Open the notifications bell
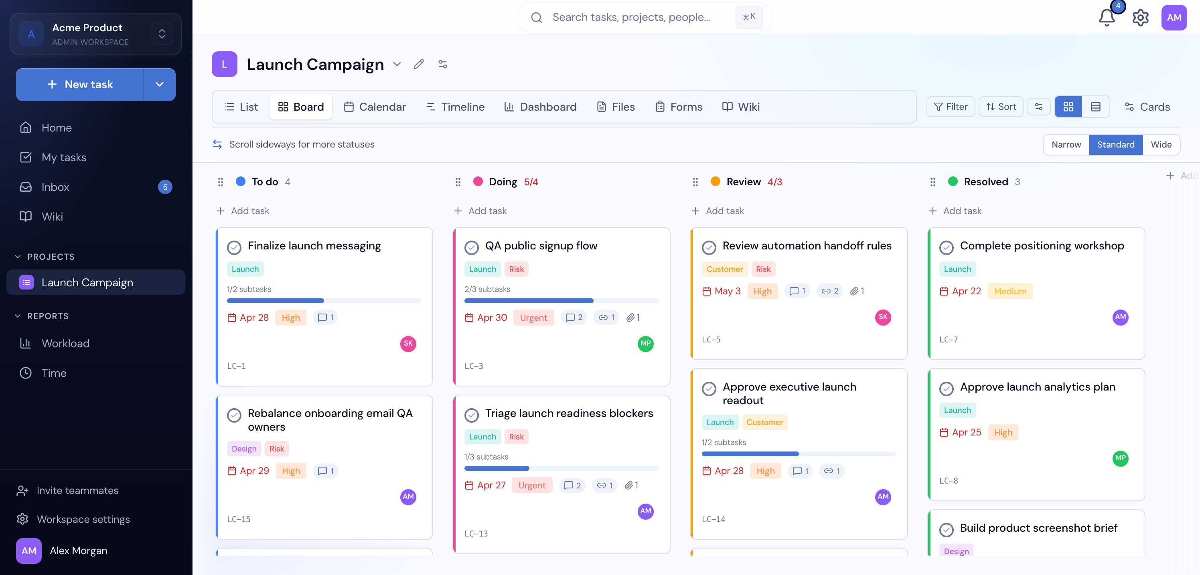The width and height of the screenshot is (1200, 575). (x=1107, y=18)
